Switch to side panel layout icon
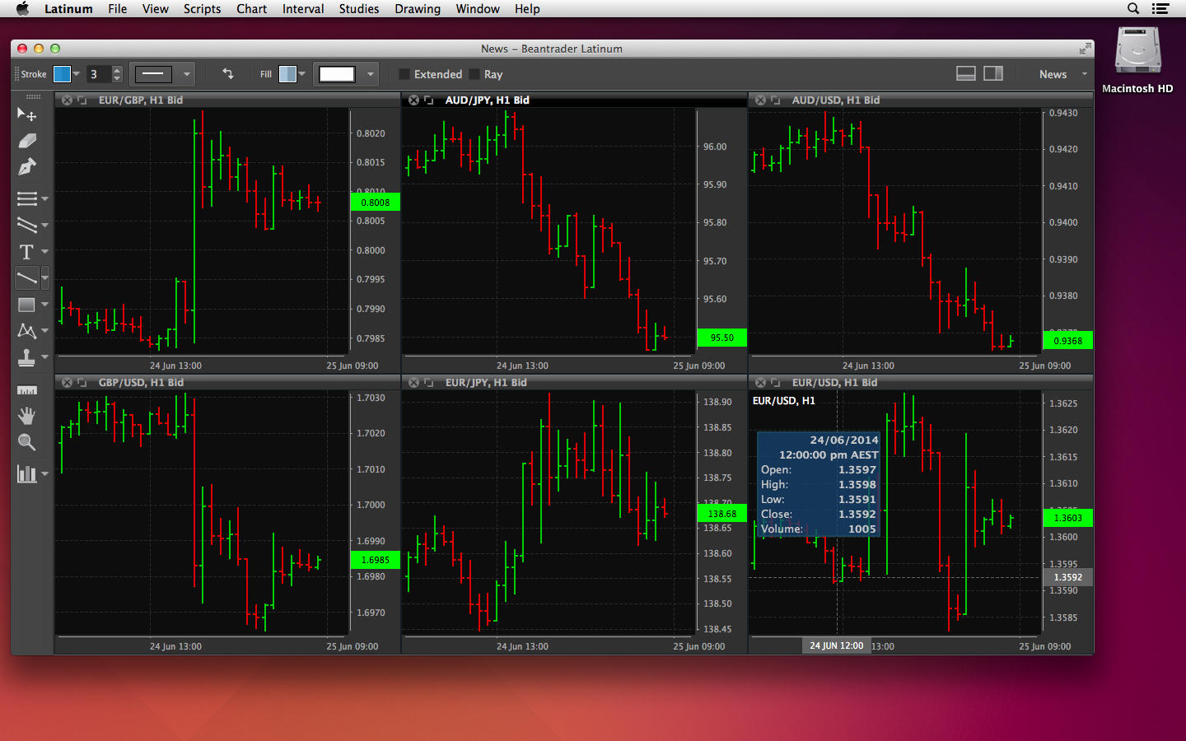The image size is (1186, 741). (993, 73)
